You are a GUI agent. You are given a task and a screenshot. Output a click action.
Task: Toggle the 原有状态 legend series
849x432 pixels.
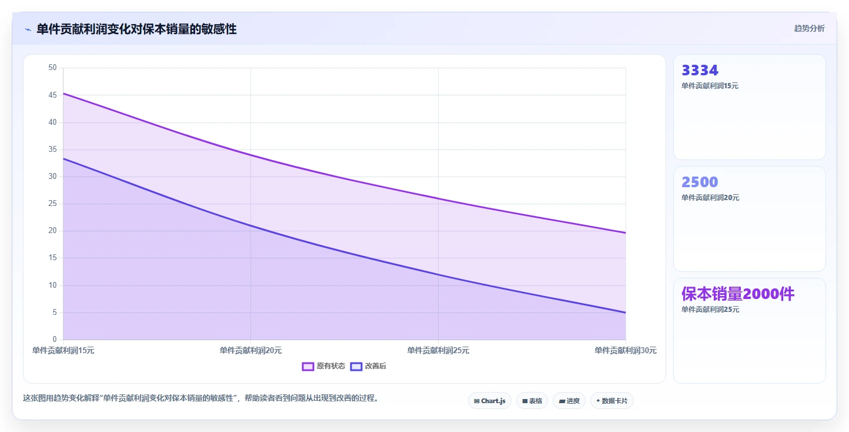[323, 366]
